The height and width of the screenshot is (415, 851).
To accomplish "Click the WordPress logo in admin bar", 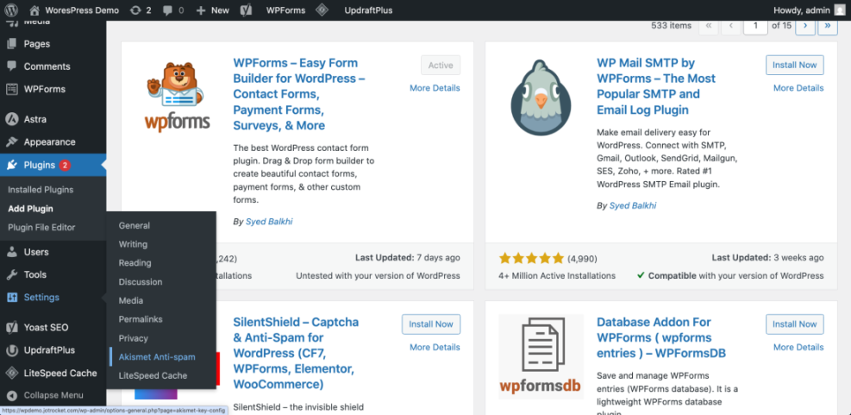I will (x=11, y=10).
